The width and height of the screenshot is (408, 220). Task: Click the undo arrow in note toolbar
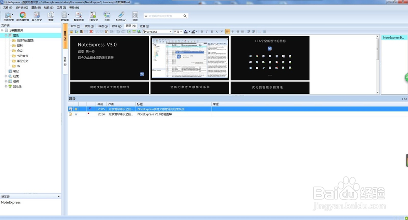(x=118, y=31)
